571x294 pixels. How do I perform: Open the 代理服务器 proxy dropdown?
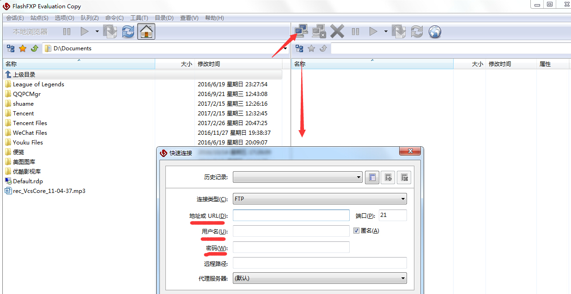pyautogui.click(x=320, y=278)
